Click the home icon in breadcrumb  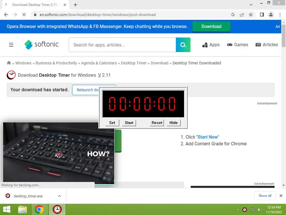[9, 63]
